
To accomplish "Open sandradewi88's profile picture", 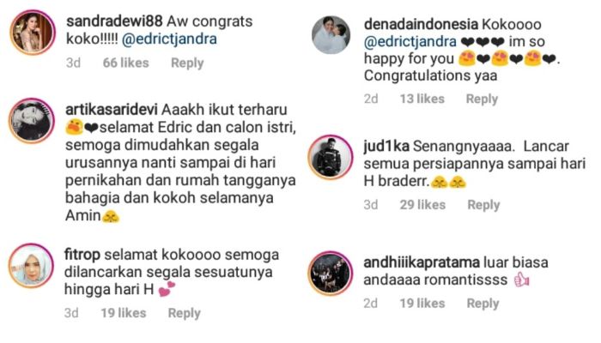I will click(33, 33).
